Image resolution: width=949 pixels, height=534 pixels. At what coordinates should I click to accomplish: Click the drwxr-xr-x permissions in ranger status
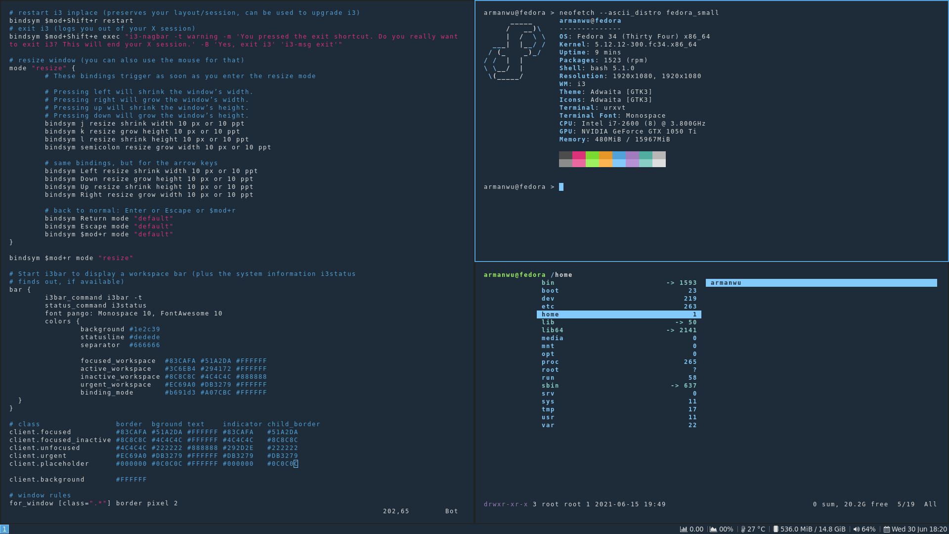(x=506, y=504)
